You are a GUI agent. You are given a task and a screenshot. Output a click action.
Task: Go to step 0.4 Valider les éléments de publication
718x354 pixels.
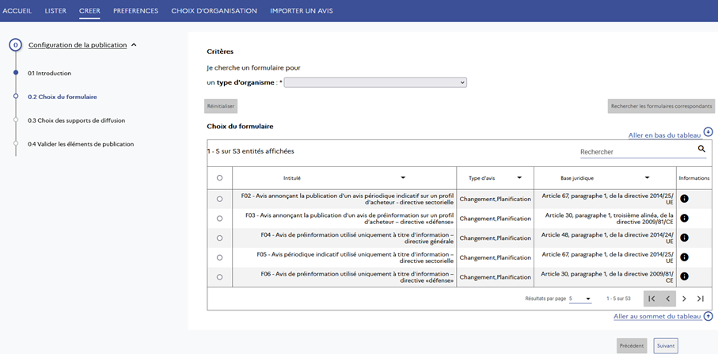pyautogui.click(x=81, y=144)
